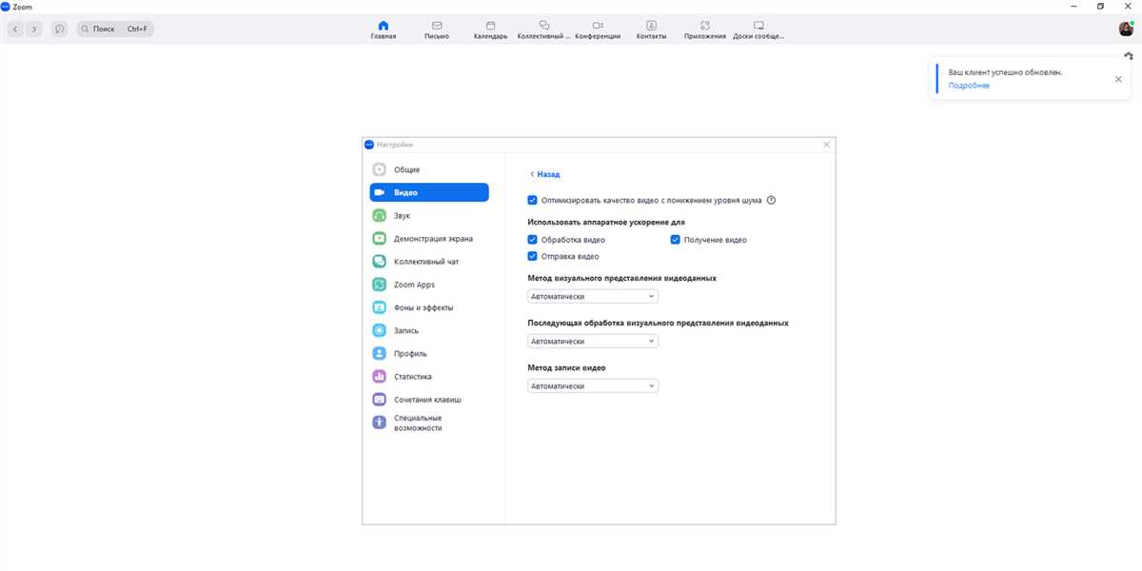Open the Контакты tab
The height and width of the screenshot is (571, 1142).
(x=651, y=30)
